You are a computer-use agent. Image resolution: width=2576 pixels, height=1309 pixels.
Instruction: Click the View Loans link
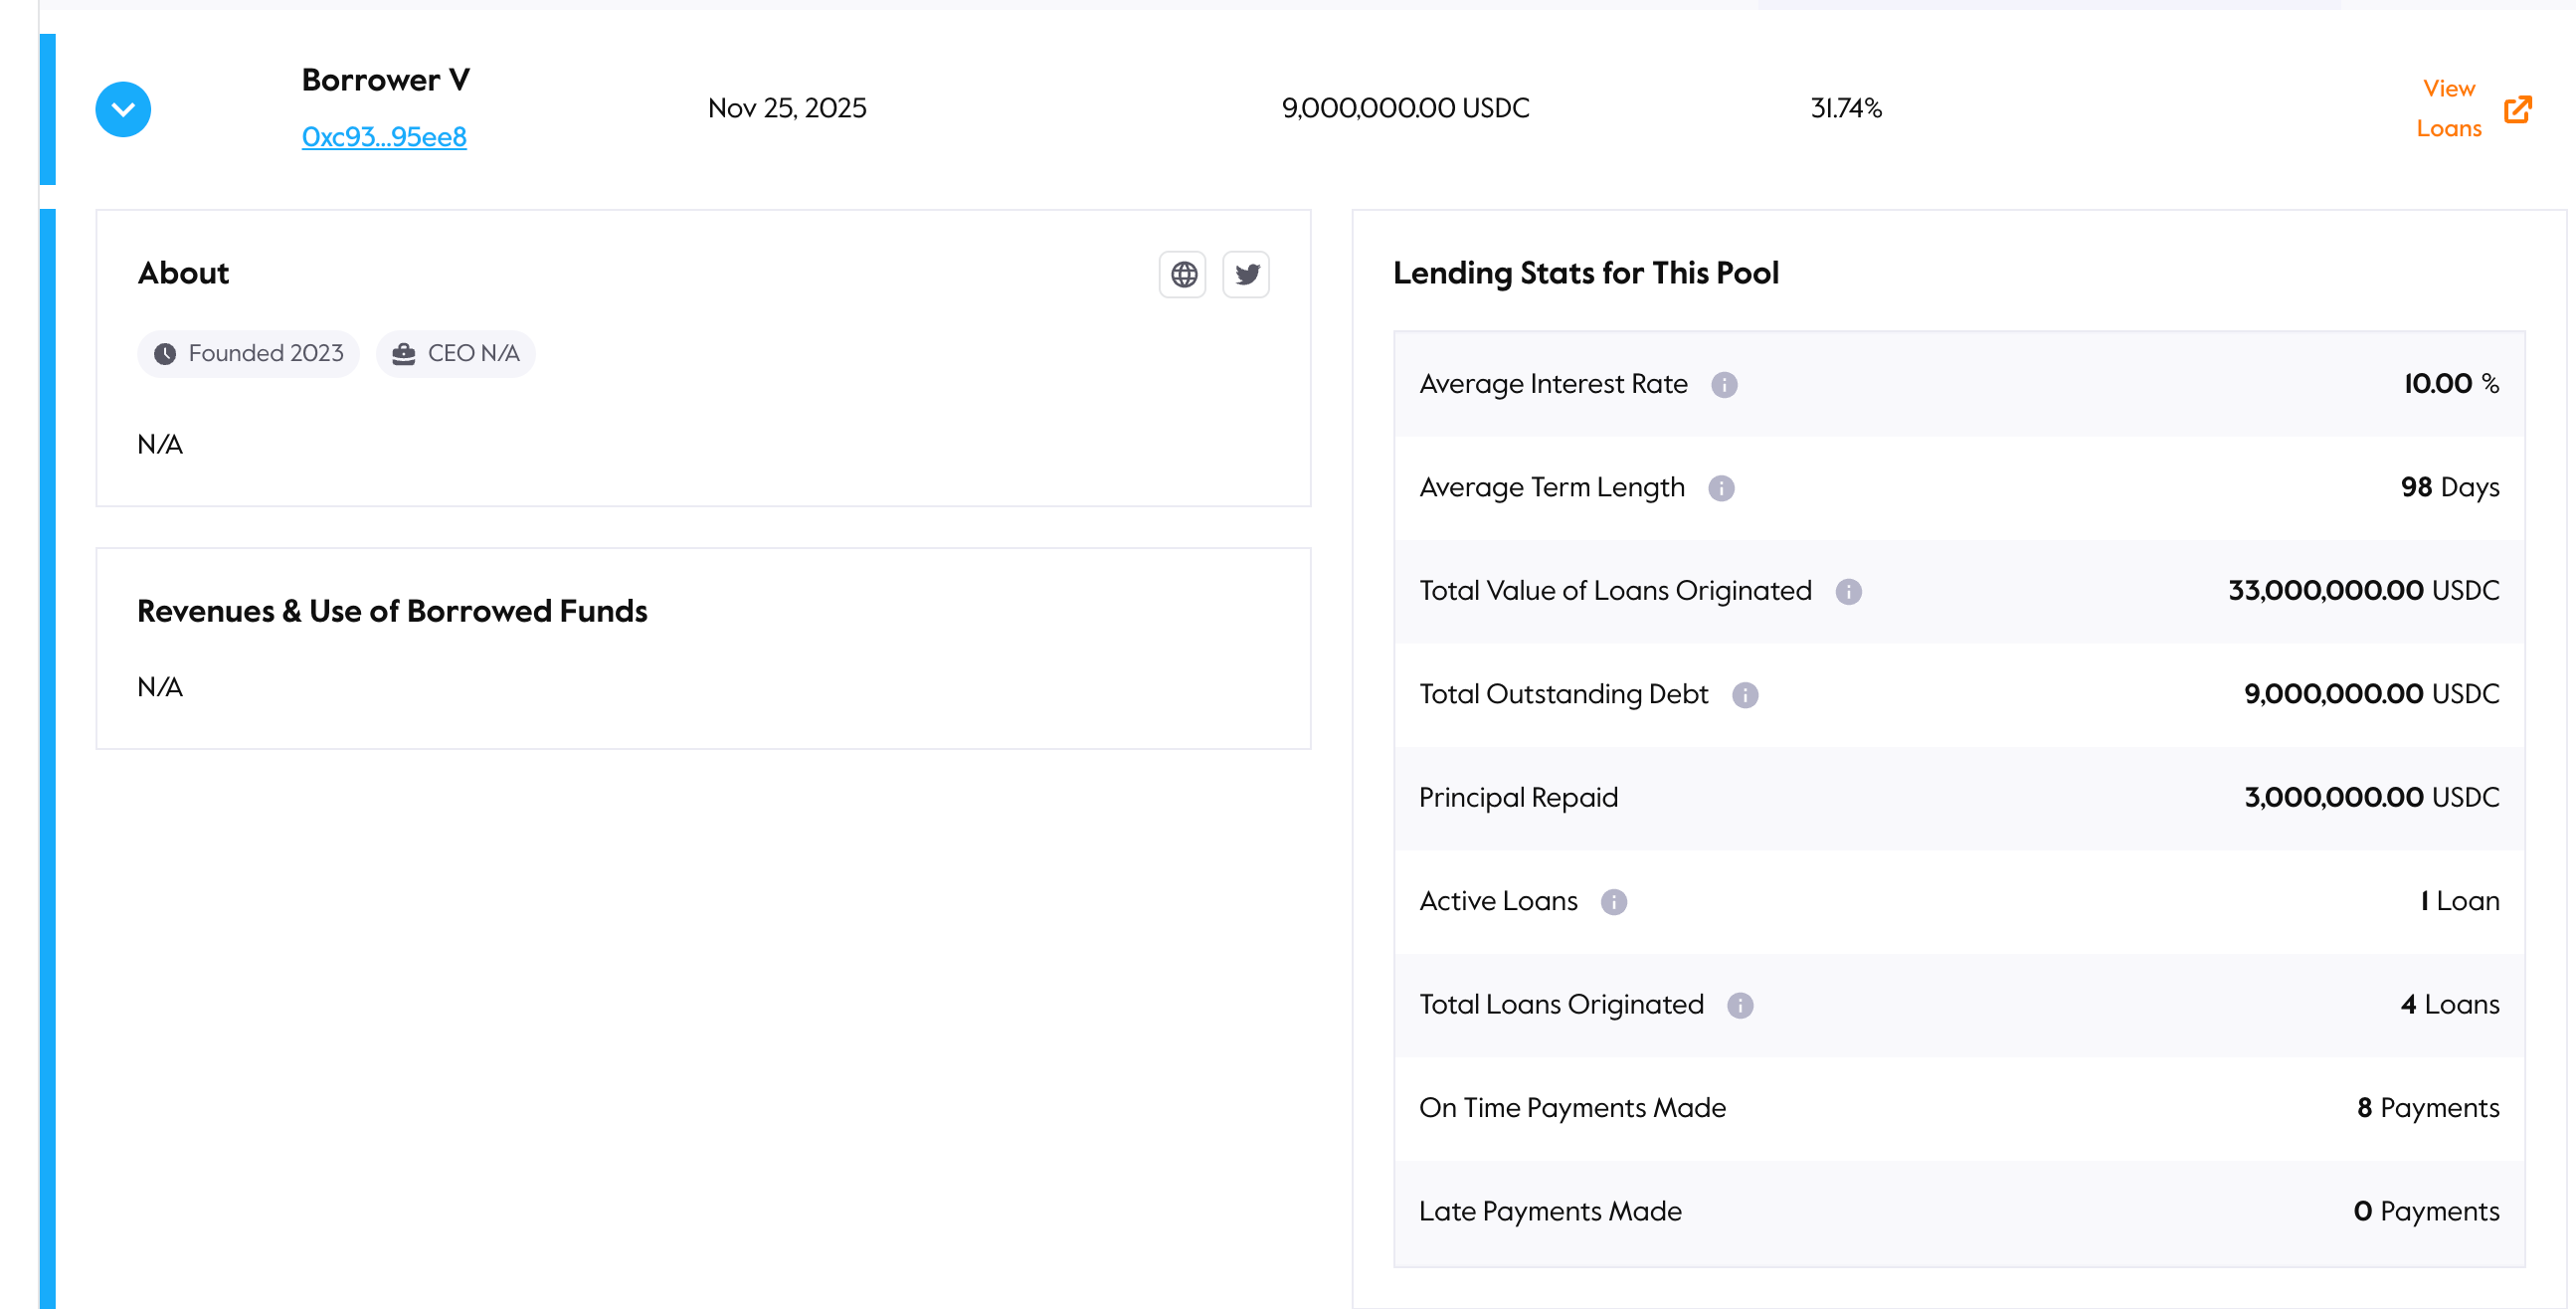click(x=2448, y=108)
